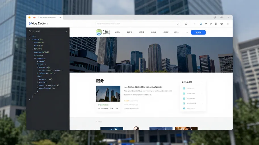
Task: Open the skyscraper thumbnail in the service card
Action: coord(108,93)
